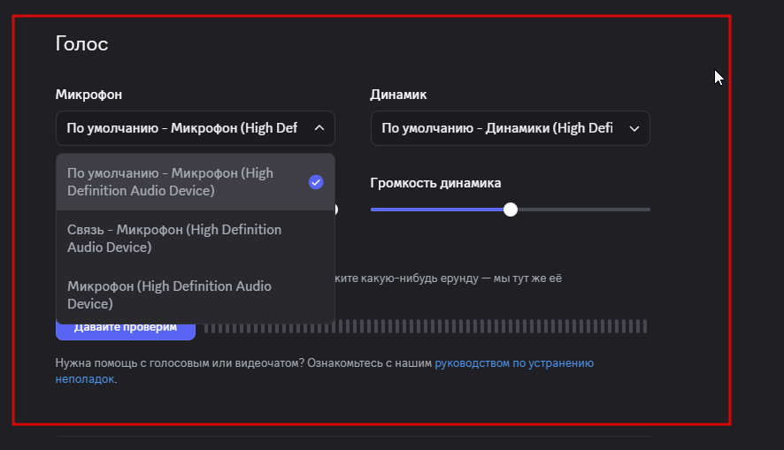Collapse the Микрофон dropdown
The height and width of the screenshot is (450, 784).
(195, 128)
